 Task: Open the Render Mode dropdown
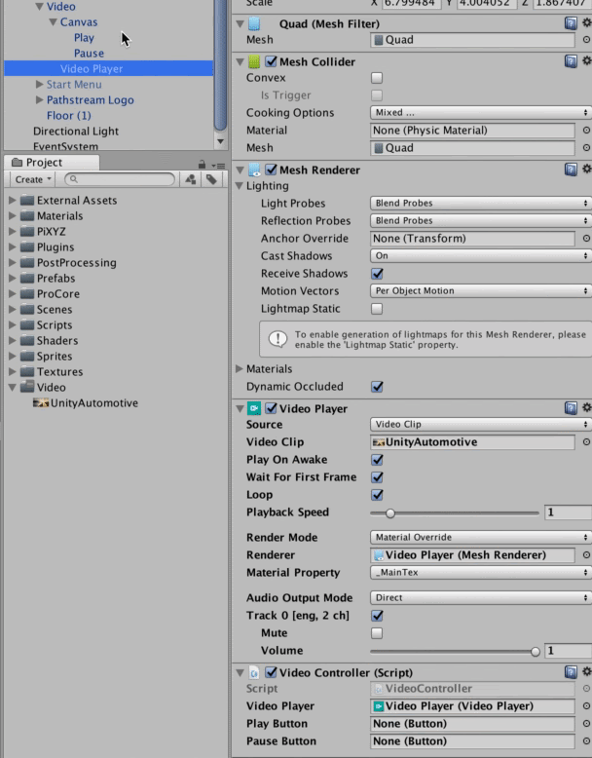tap(480, 538)
